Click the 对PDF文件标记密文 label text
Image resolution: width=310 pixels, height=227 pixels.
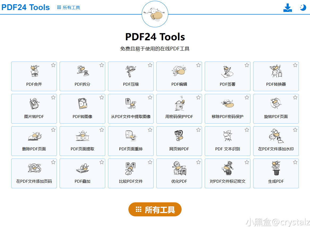[x=228, y=181]
